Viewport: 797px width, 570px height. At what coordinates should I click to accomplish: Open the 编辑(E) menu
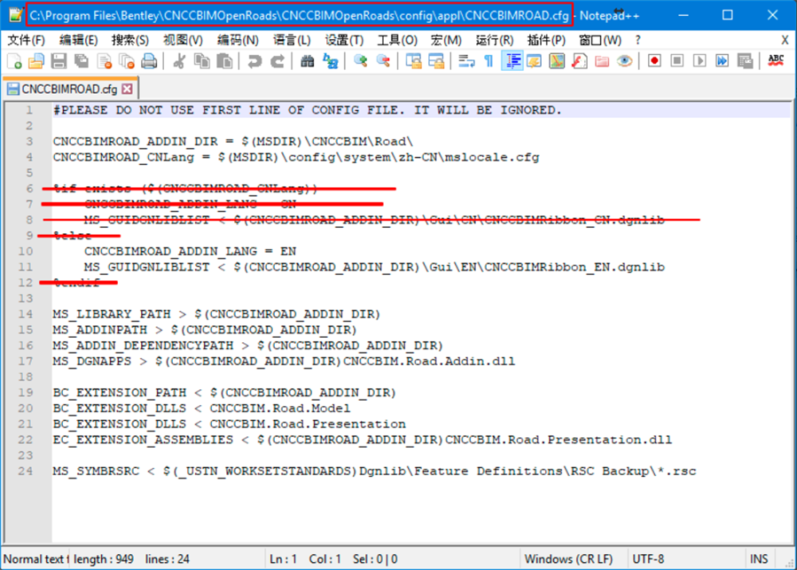click(78, 40)
